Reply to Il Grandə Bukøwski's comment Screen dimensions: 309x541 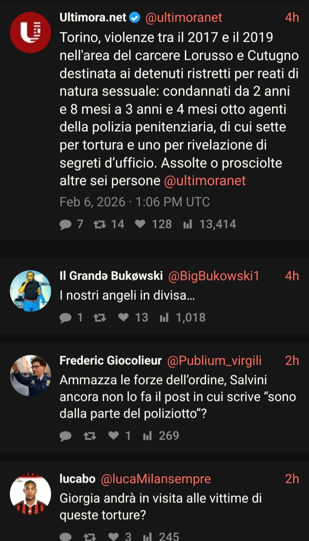tap(66, 317)
